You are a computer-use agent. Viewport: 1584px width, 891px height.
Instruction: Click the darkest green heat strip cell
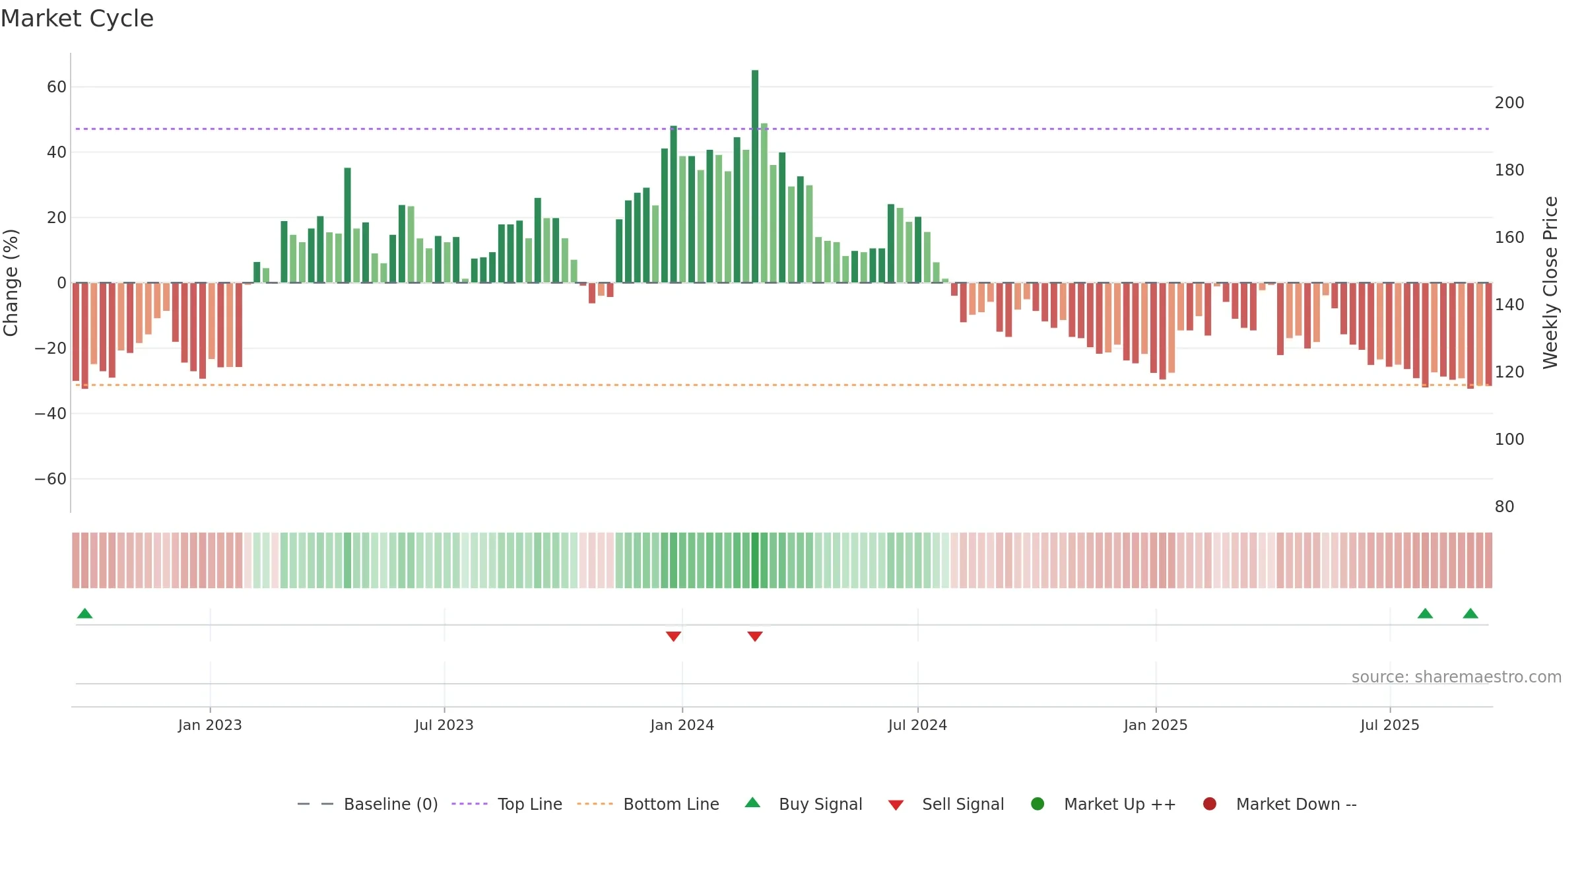[x=755, y=560]
